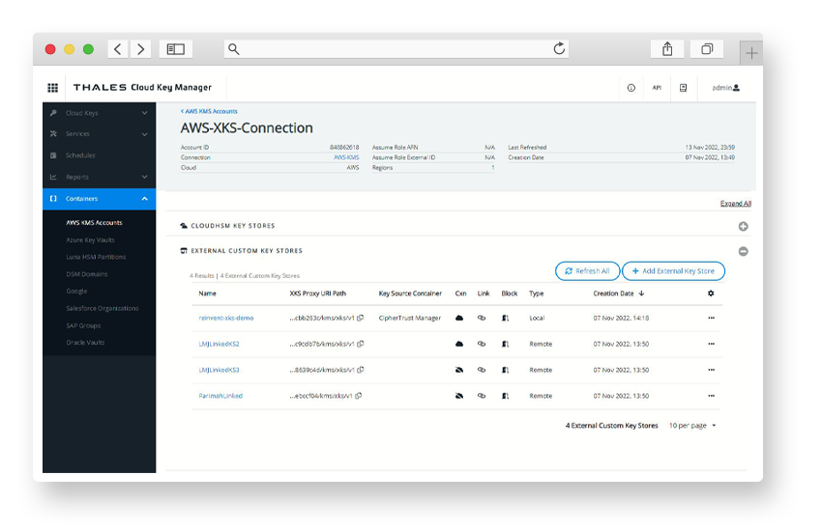Open LMJLinkedKS2 key store
The height and width of the screenshot is (531, 822).
(220, 345)
